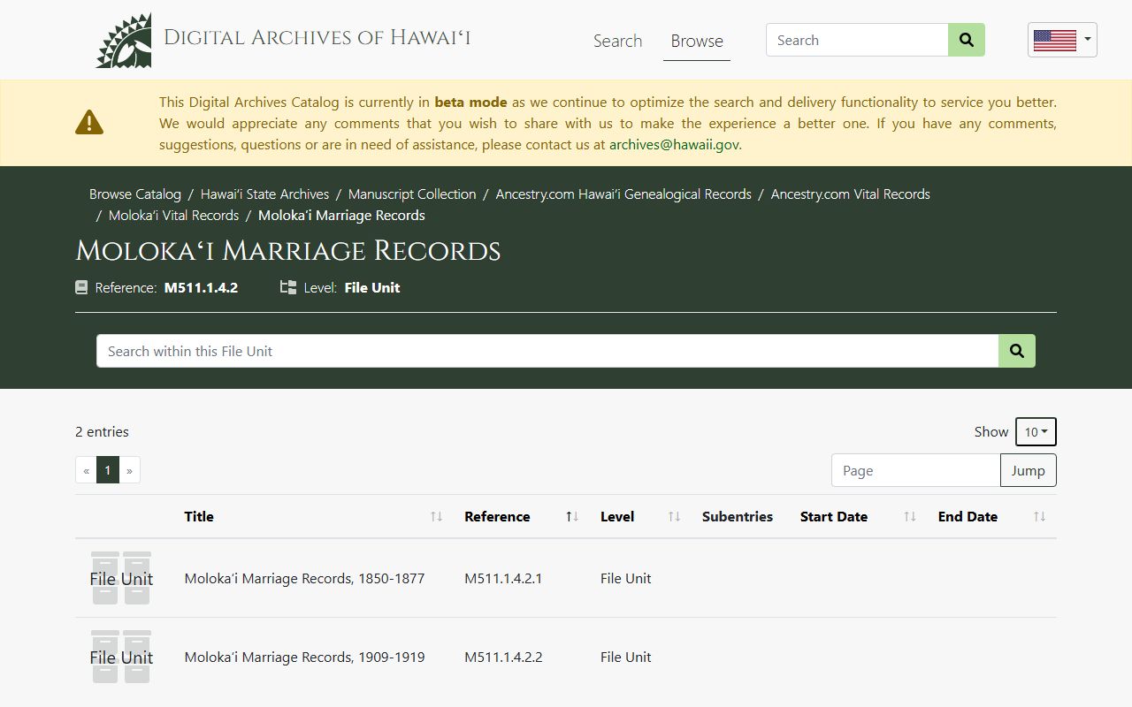Open File Unit icon for 1850-1877 records
Screen dimensions: 1132x707
[121, 578]
